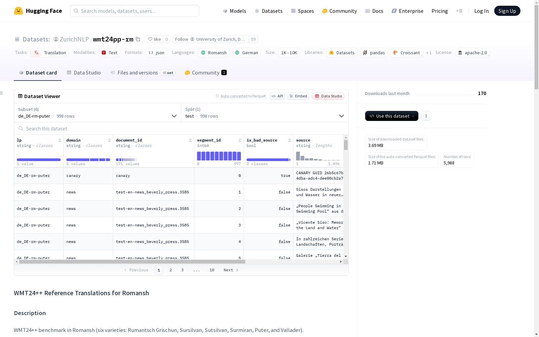Go to Spaces in top navigation
539x337 pixels.
[302, 11]
